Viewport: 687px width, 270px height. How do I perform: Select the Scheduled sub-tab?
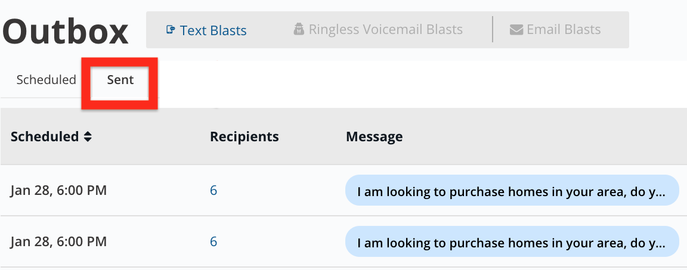tap(46, 80)
